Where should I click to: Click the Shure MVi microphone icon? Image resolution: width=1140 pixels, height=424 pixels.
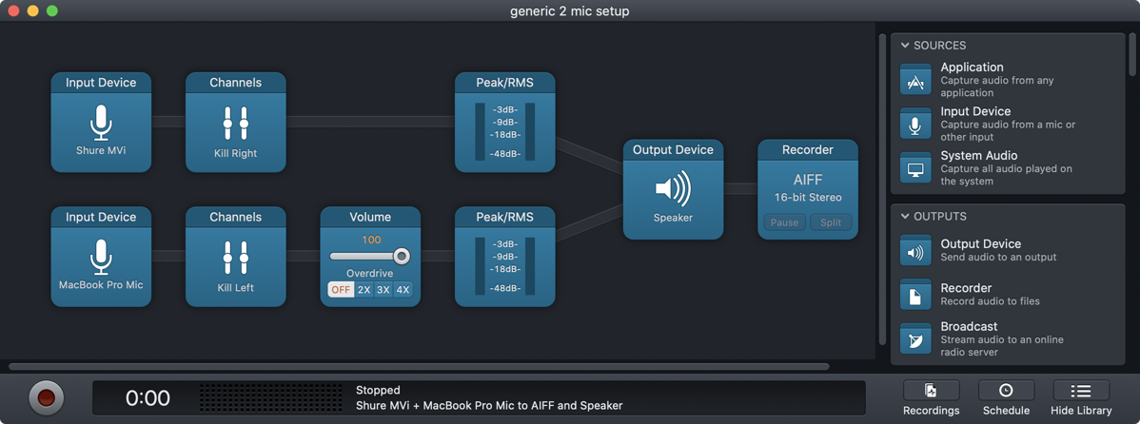pyautogui.click(x=101, y=123)
